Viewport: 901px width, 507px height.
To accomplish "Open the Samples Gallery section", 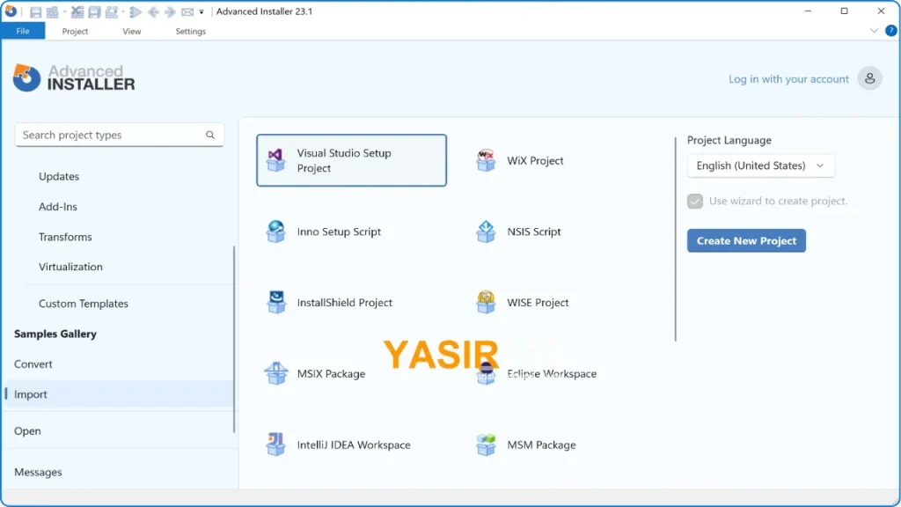I will pyautogui.click(x=55, y=334).
